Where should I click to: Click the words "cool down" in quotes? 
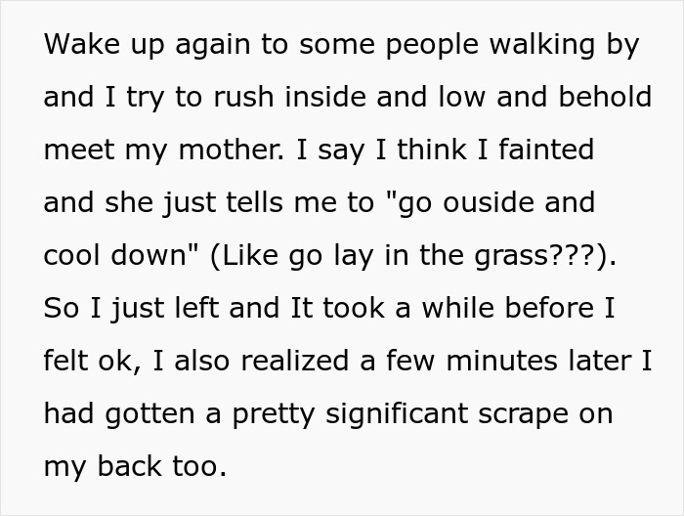coord(115,255)
